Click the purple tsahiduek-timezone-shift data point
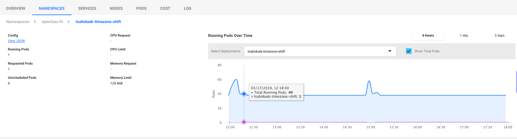This screenshot has width=517, height=139. pos(244,122)
